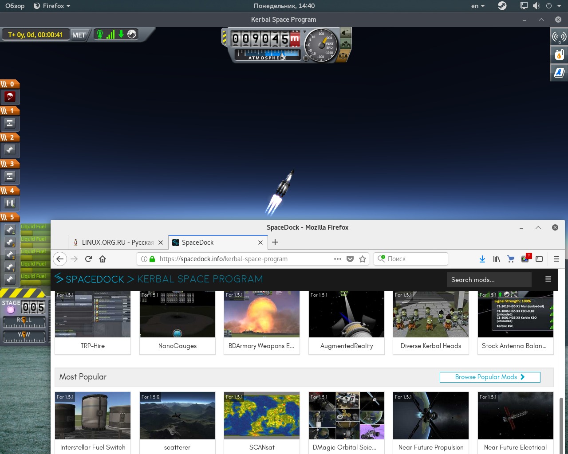Open the TRP-Hire mod card
568x454 pixels.
click(x=93, y=323)
